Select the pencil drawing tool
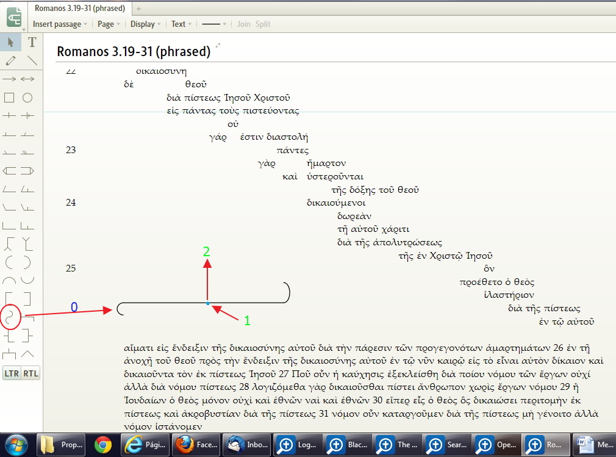 10,60
